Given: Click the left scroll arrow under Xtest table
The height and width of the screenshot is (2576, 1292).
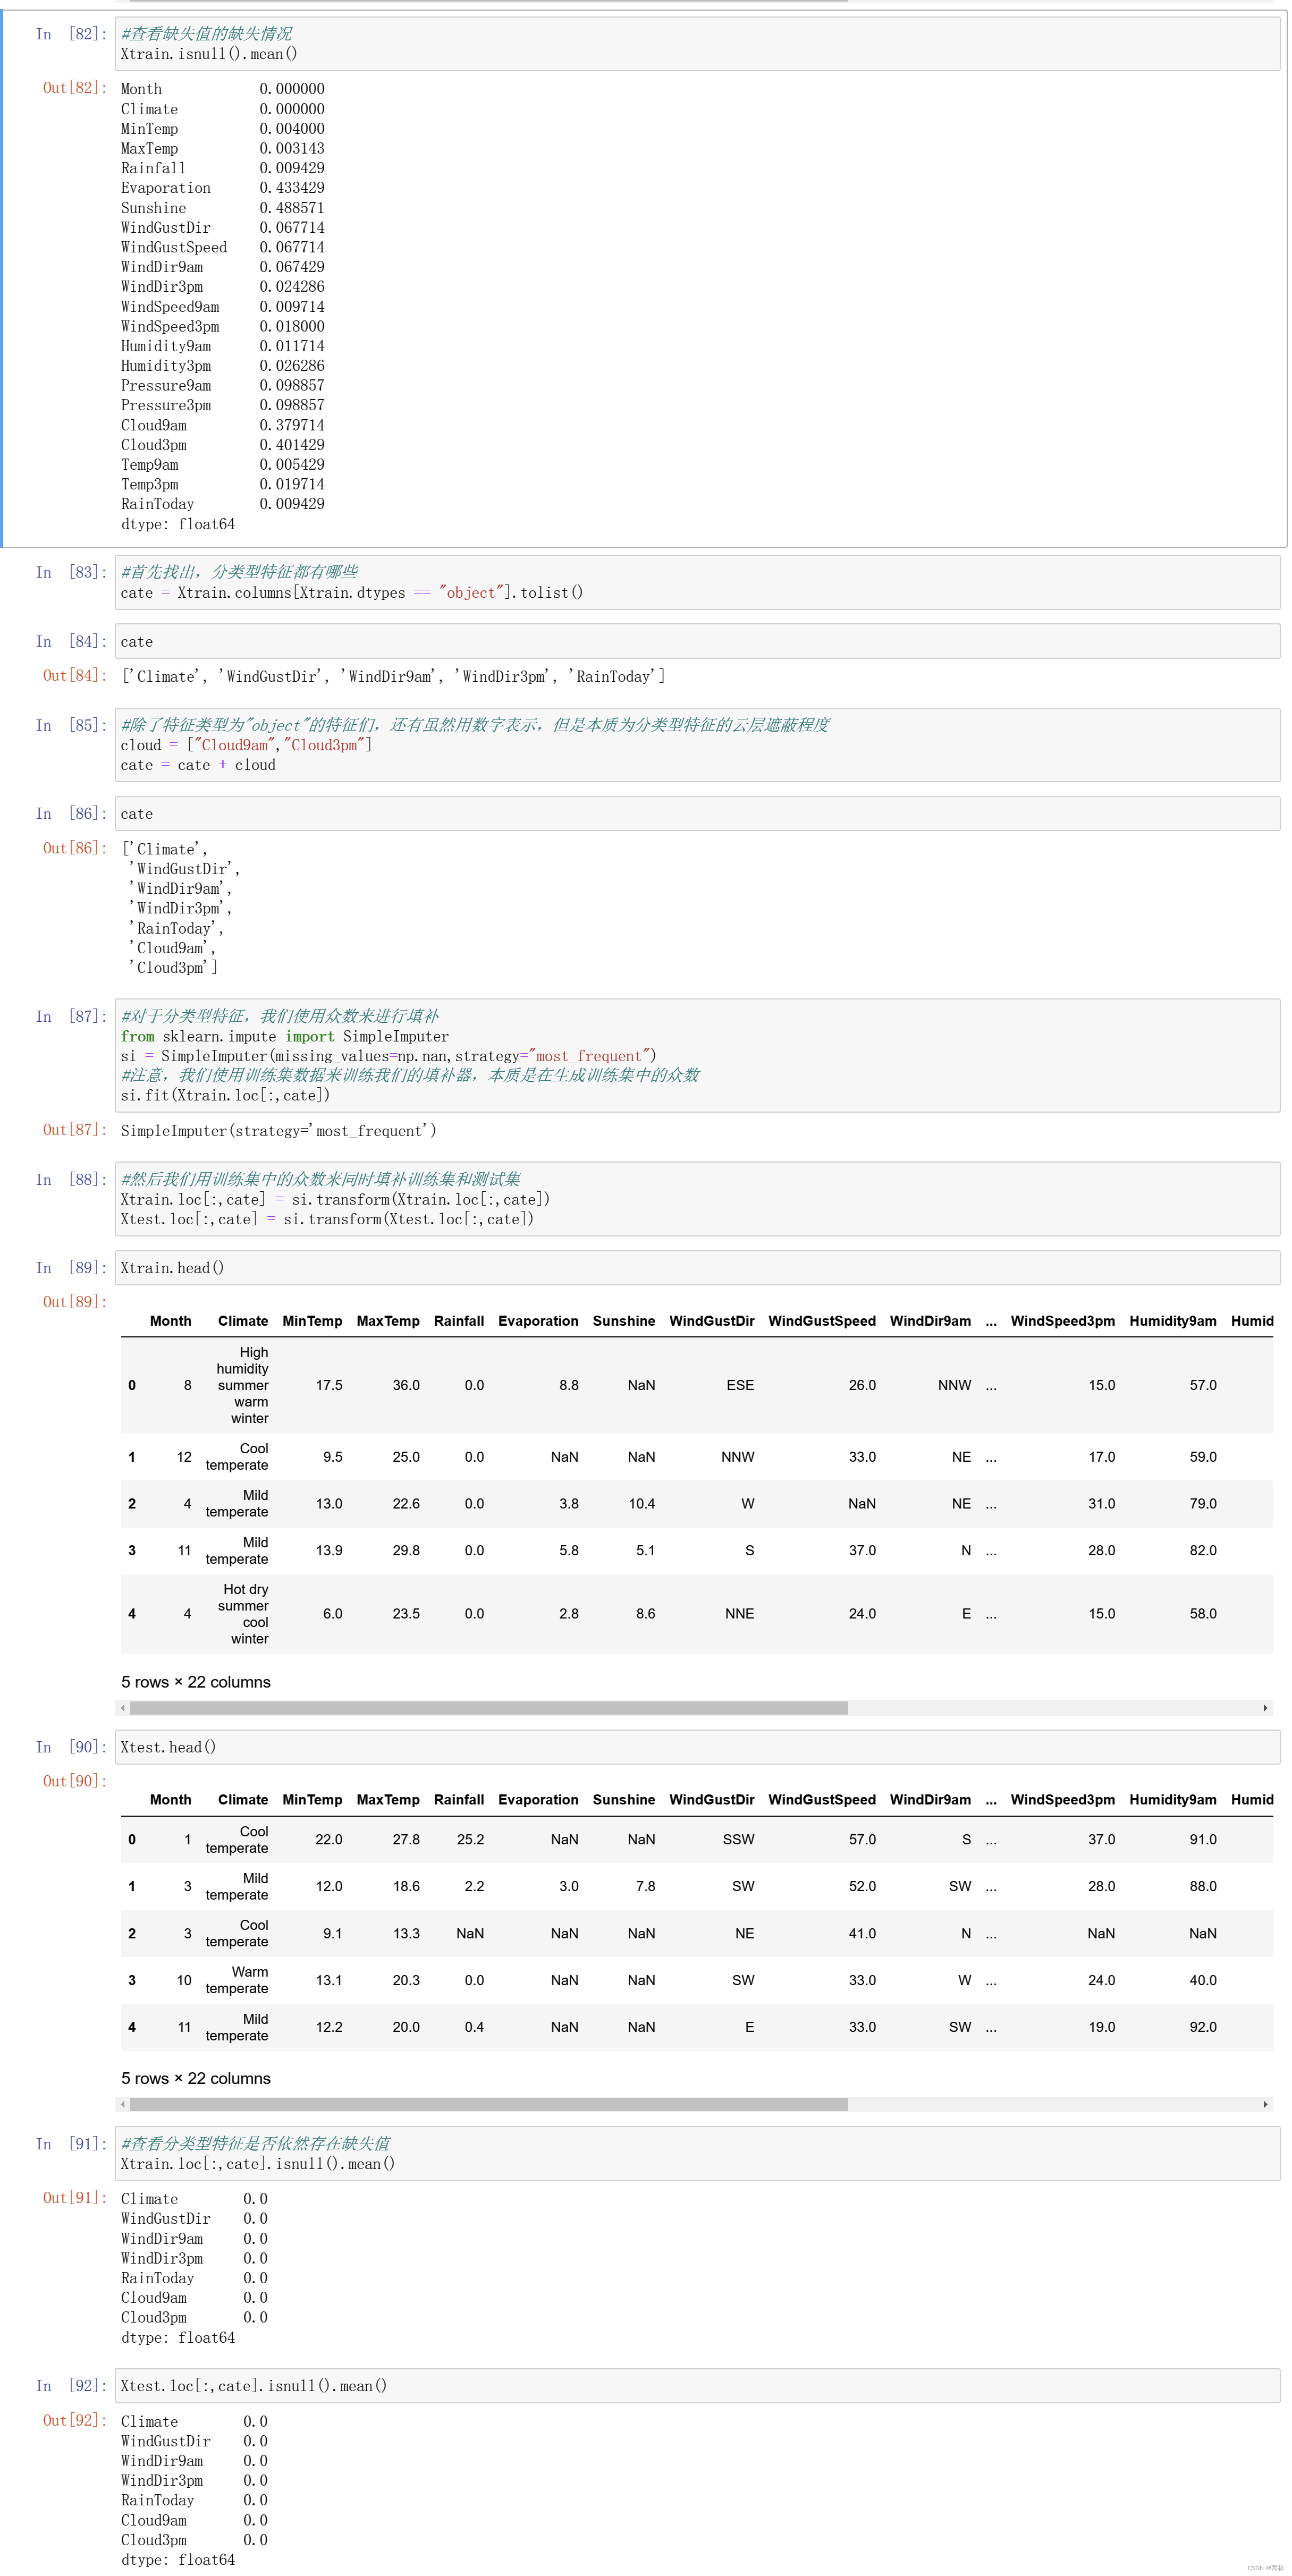Looking at the screenshot, I should 123,2104.
